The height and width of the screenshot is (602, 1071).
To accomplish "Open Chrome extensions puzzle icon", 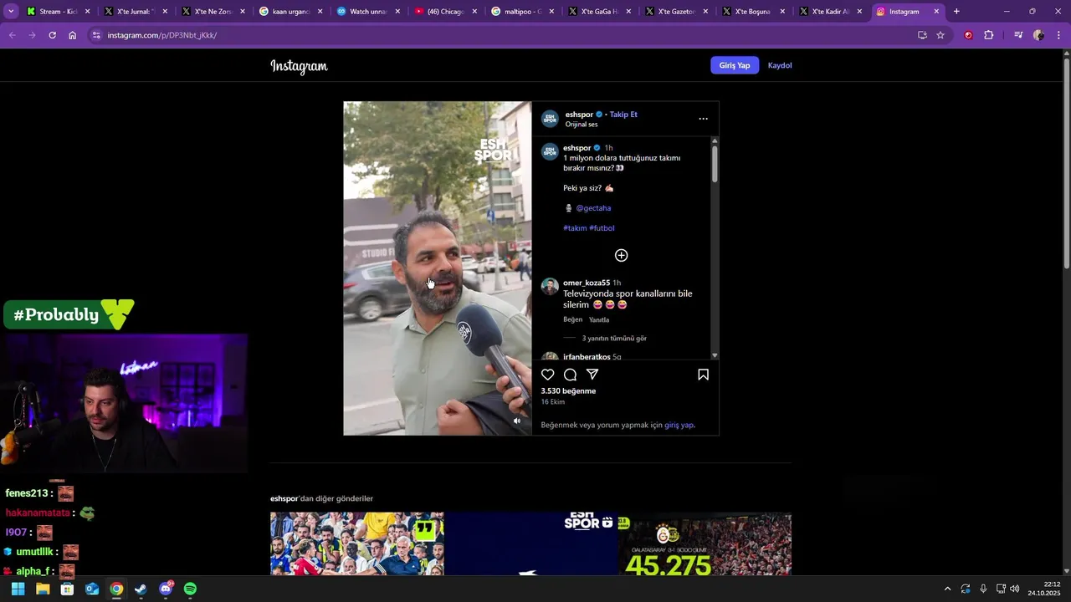I will pyautogui.click(x=988, y=35).
